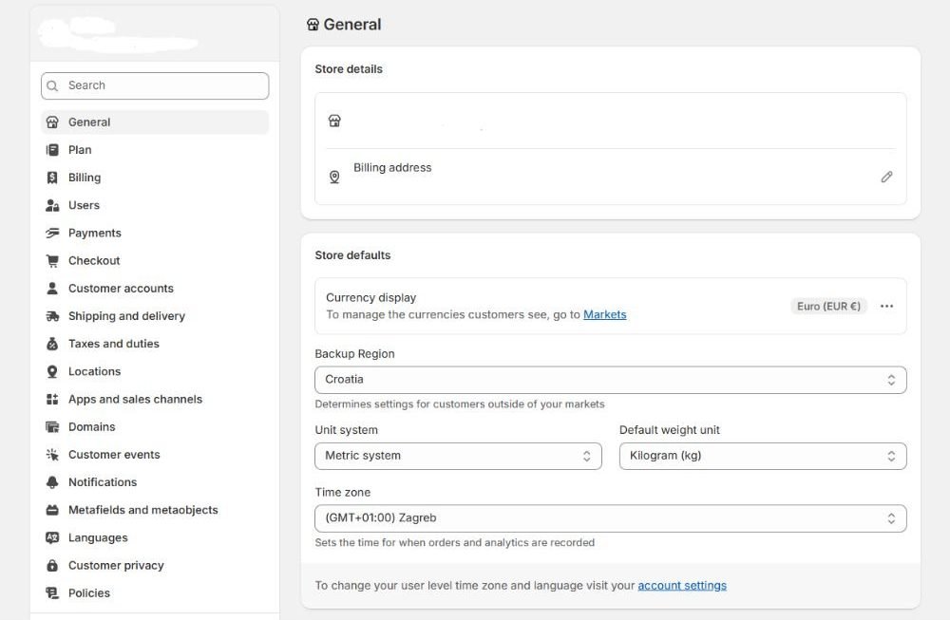Open Metafields and metaobjects
950x620 pixels.
tap(155, 510)
